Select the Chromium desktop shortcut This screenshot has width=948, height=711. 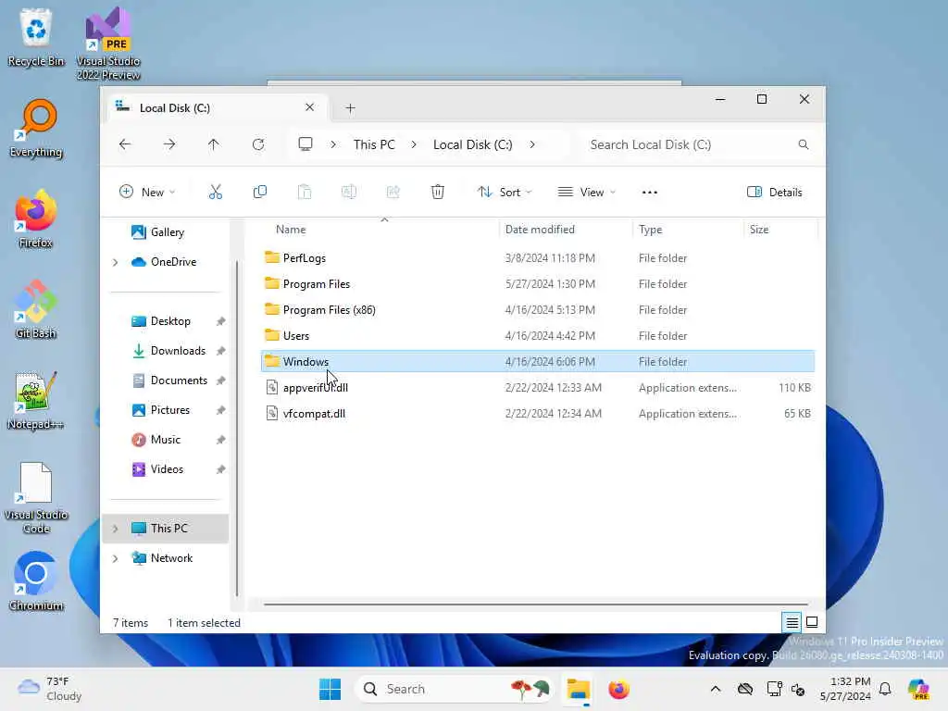click(36, 581)
